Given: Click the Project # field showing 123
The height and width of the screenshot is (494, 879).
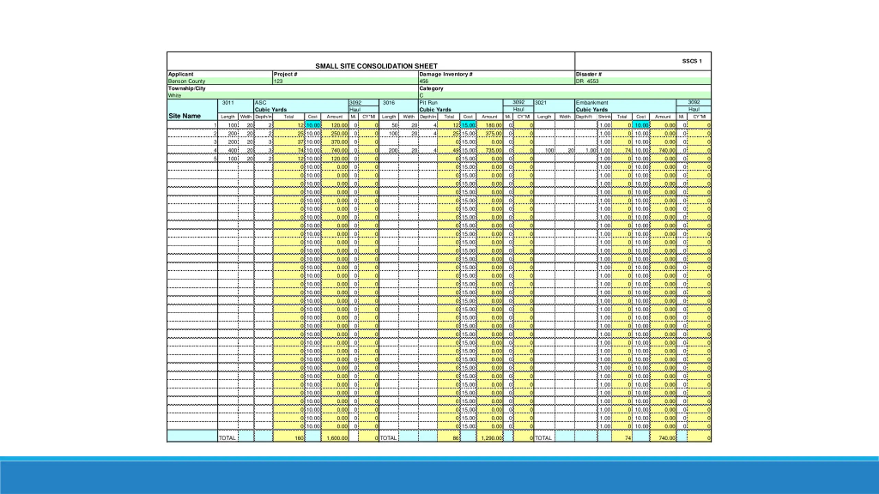Looking at the screenshot, I should click(345, 81).
